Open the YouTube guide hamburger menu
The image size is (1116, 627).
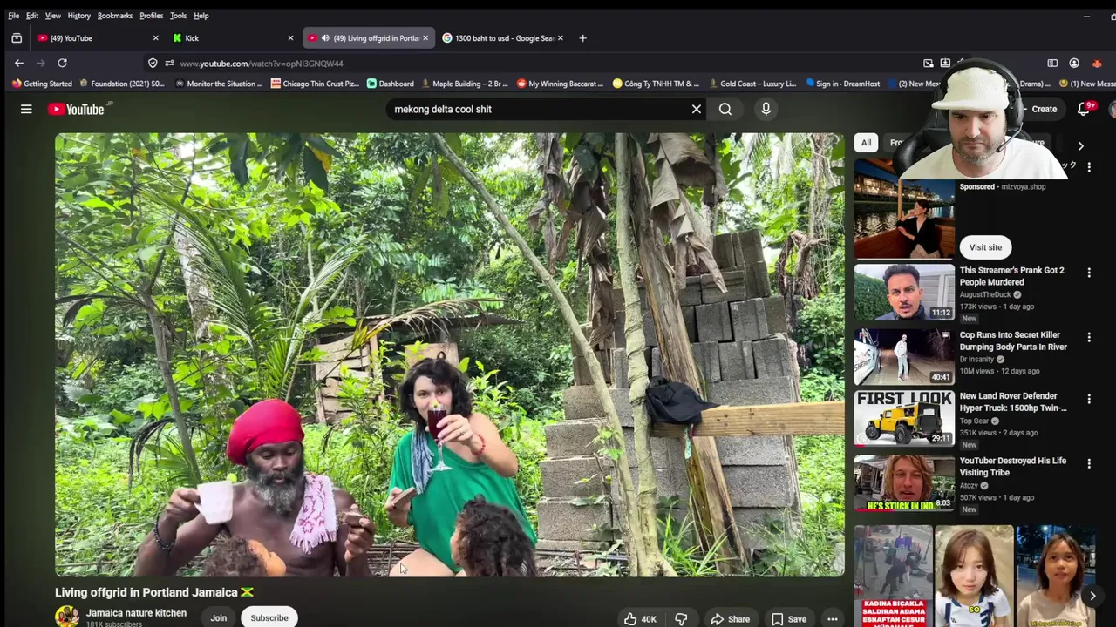26,109
